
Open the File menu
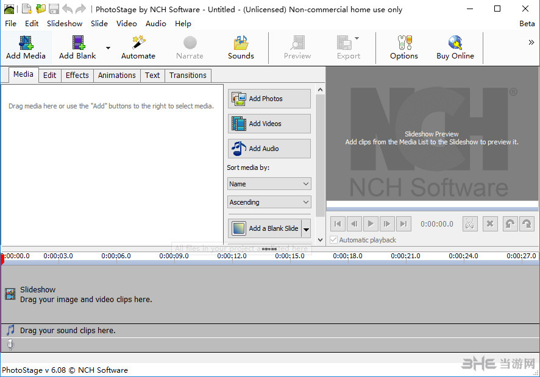11,23
